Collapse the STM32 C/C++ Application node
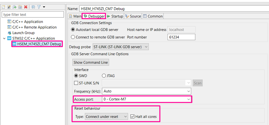 (x=4, y=38)
